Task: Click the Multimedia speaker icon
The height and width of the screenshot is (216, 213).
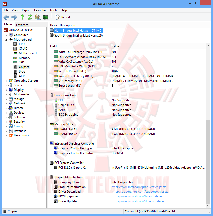Action: coord(10,94)
